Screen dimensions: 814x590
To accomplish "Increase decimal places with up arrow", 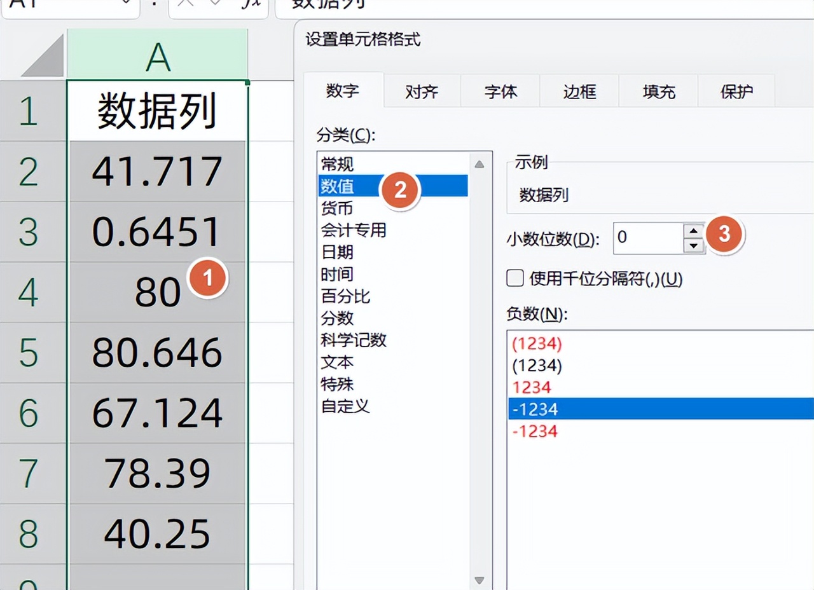I will pyautogui.click(x=694, y=231).
